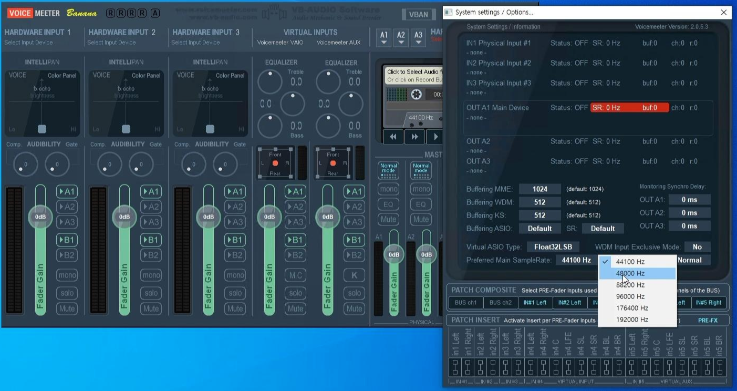The width and height of the screenshot is (737, 391).
Task: Select the Treble knob of Voicemeeter AUX equalizer
Action: click(328, 81)
